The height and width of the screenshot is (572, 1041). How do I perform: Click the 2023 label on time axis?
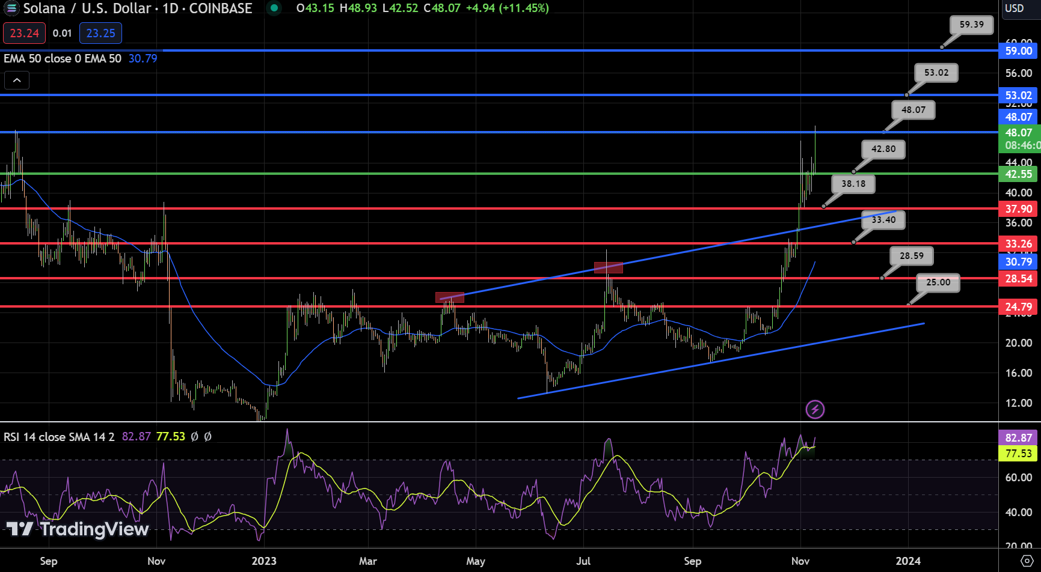(264, 561)
